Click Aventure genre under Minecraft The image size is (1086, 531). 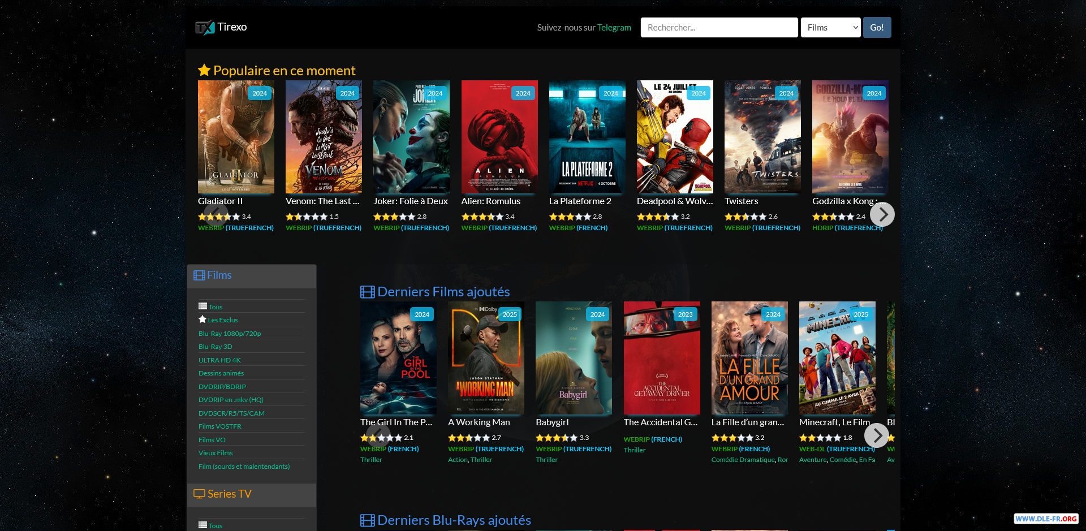(x=813, y=460)
